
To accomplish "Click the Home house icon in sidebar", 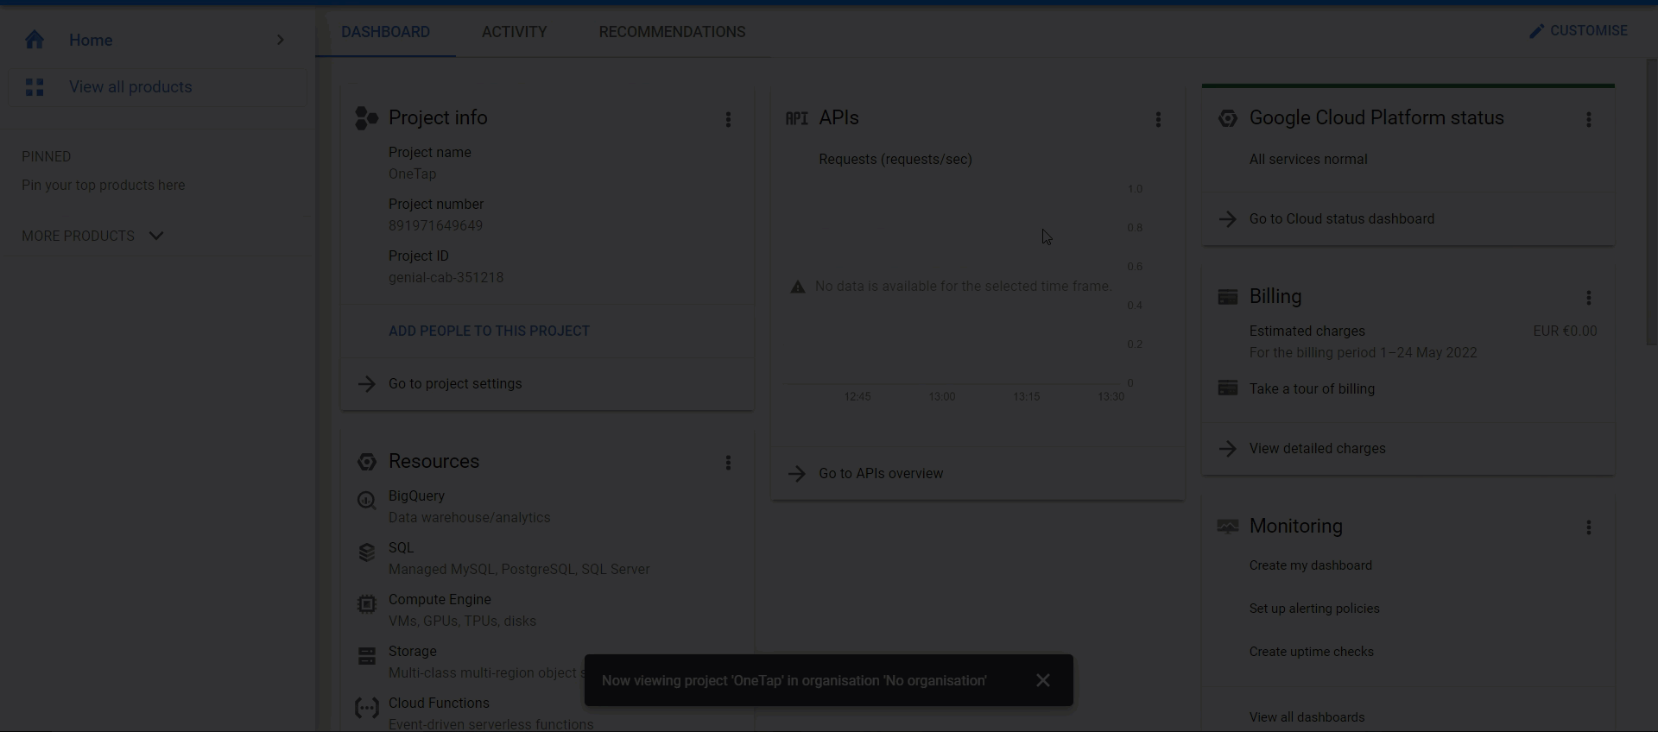I will 35,40.
